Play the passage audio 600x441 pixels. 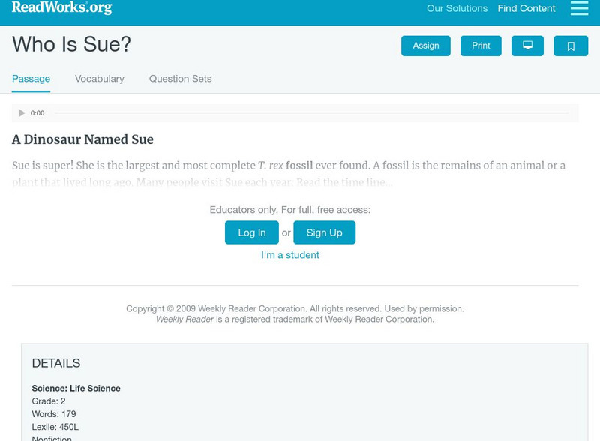(22, 113)
